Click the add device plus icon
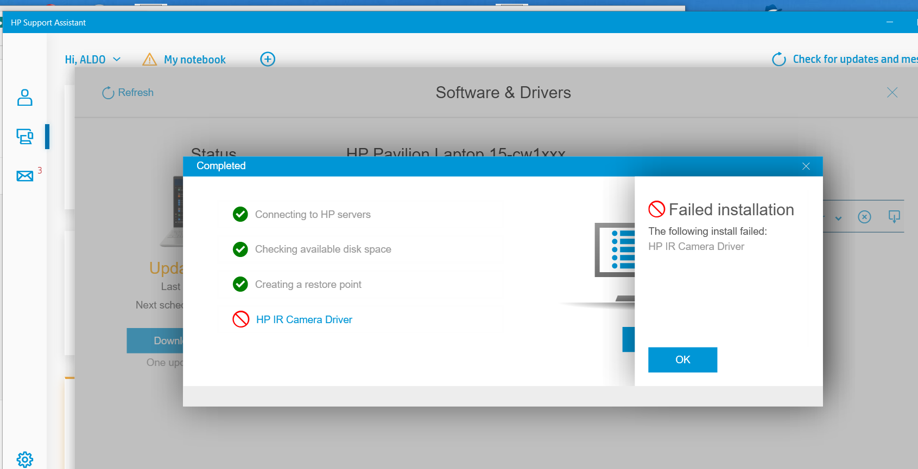This screenshot has width=918, height=469. coord(268,59)
